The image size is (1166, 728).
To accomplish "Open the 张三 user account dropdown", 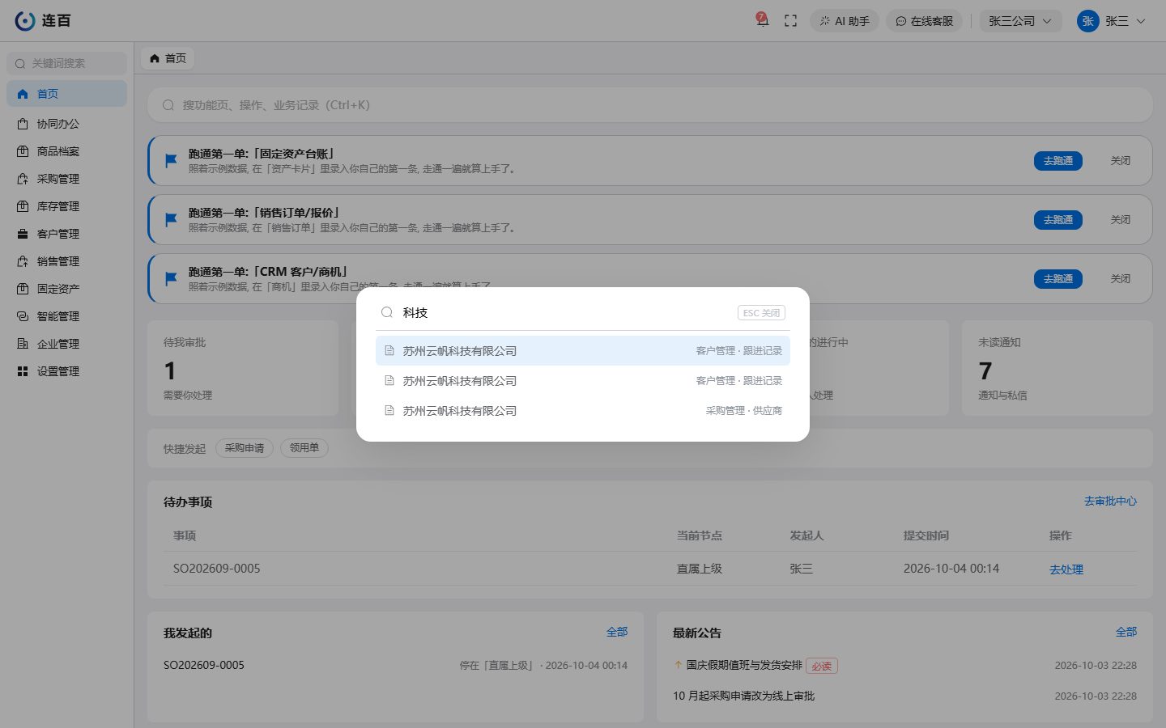I will (x=1111, y=21).
